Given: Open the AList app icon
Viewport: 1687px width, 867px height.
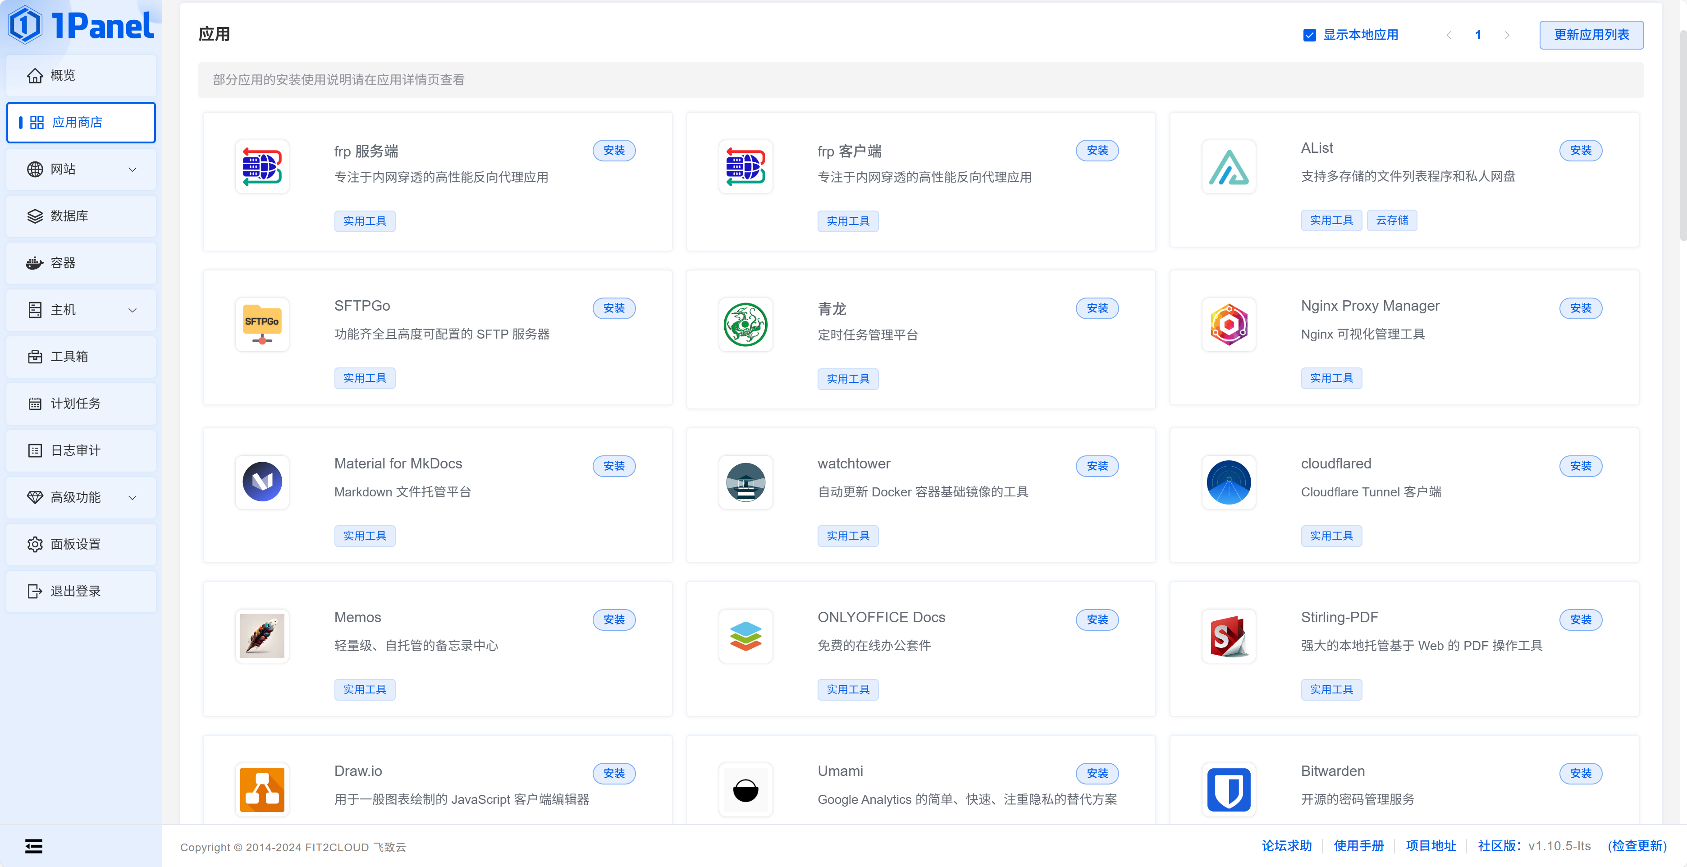Looking at the screenshot, I should pyautogui.click(x=1229, y=166).
